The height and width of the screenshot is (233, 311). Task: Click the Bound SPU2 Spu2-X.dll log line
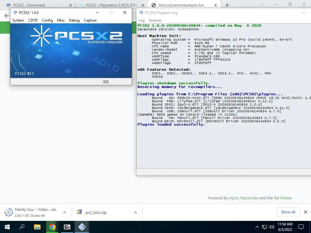coord(207,105)
